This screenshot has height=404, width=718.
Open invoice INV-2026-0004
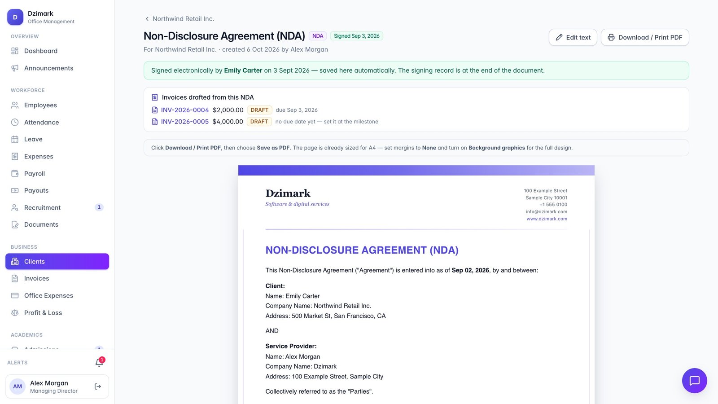coord(185,110)
